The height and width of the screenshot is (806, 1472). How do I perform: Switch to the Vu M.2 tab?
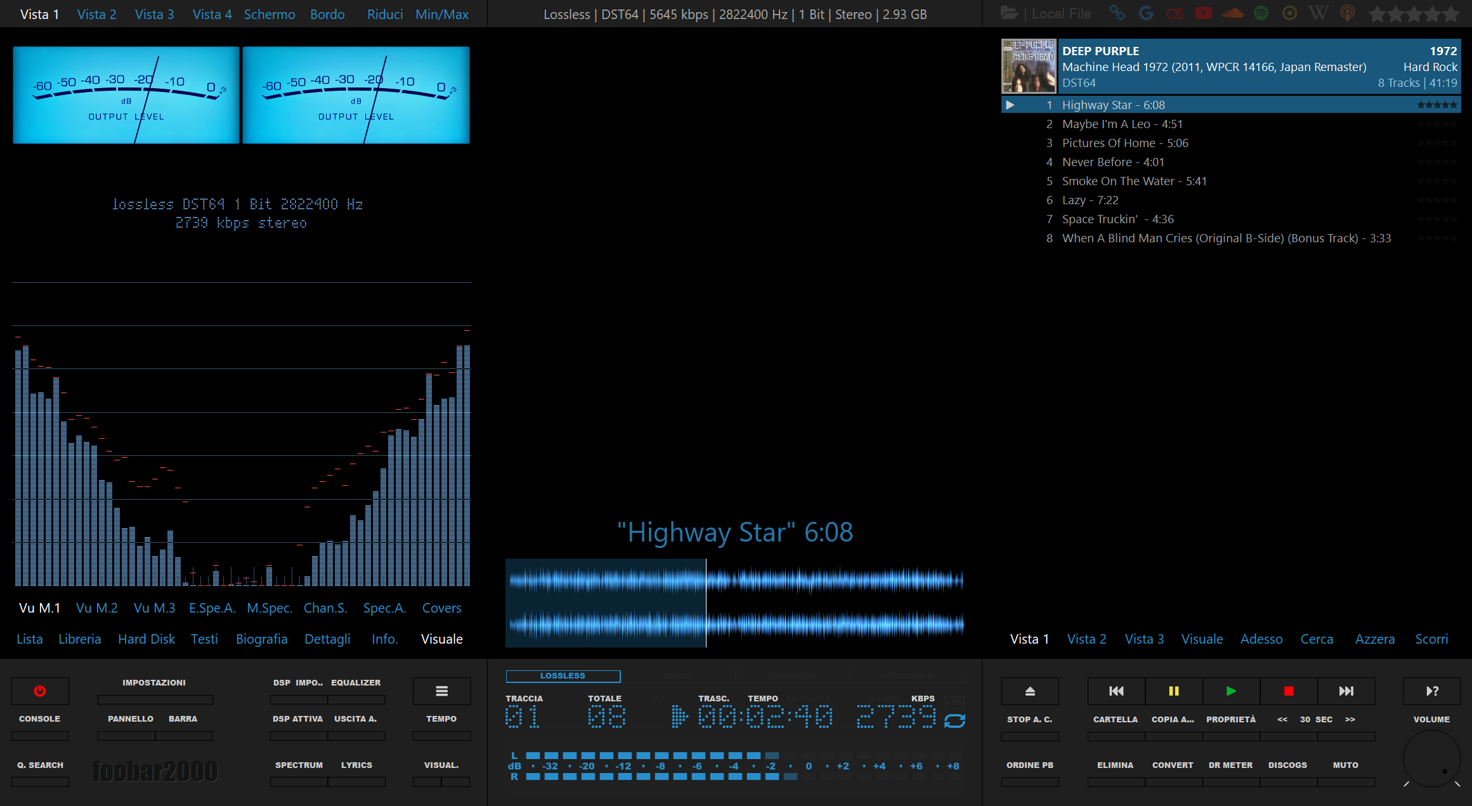click(97, 608)
